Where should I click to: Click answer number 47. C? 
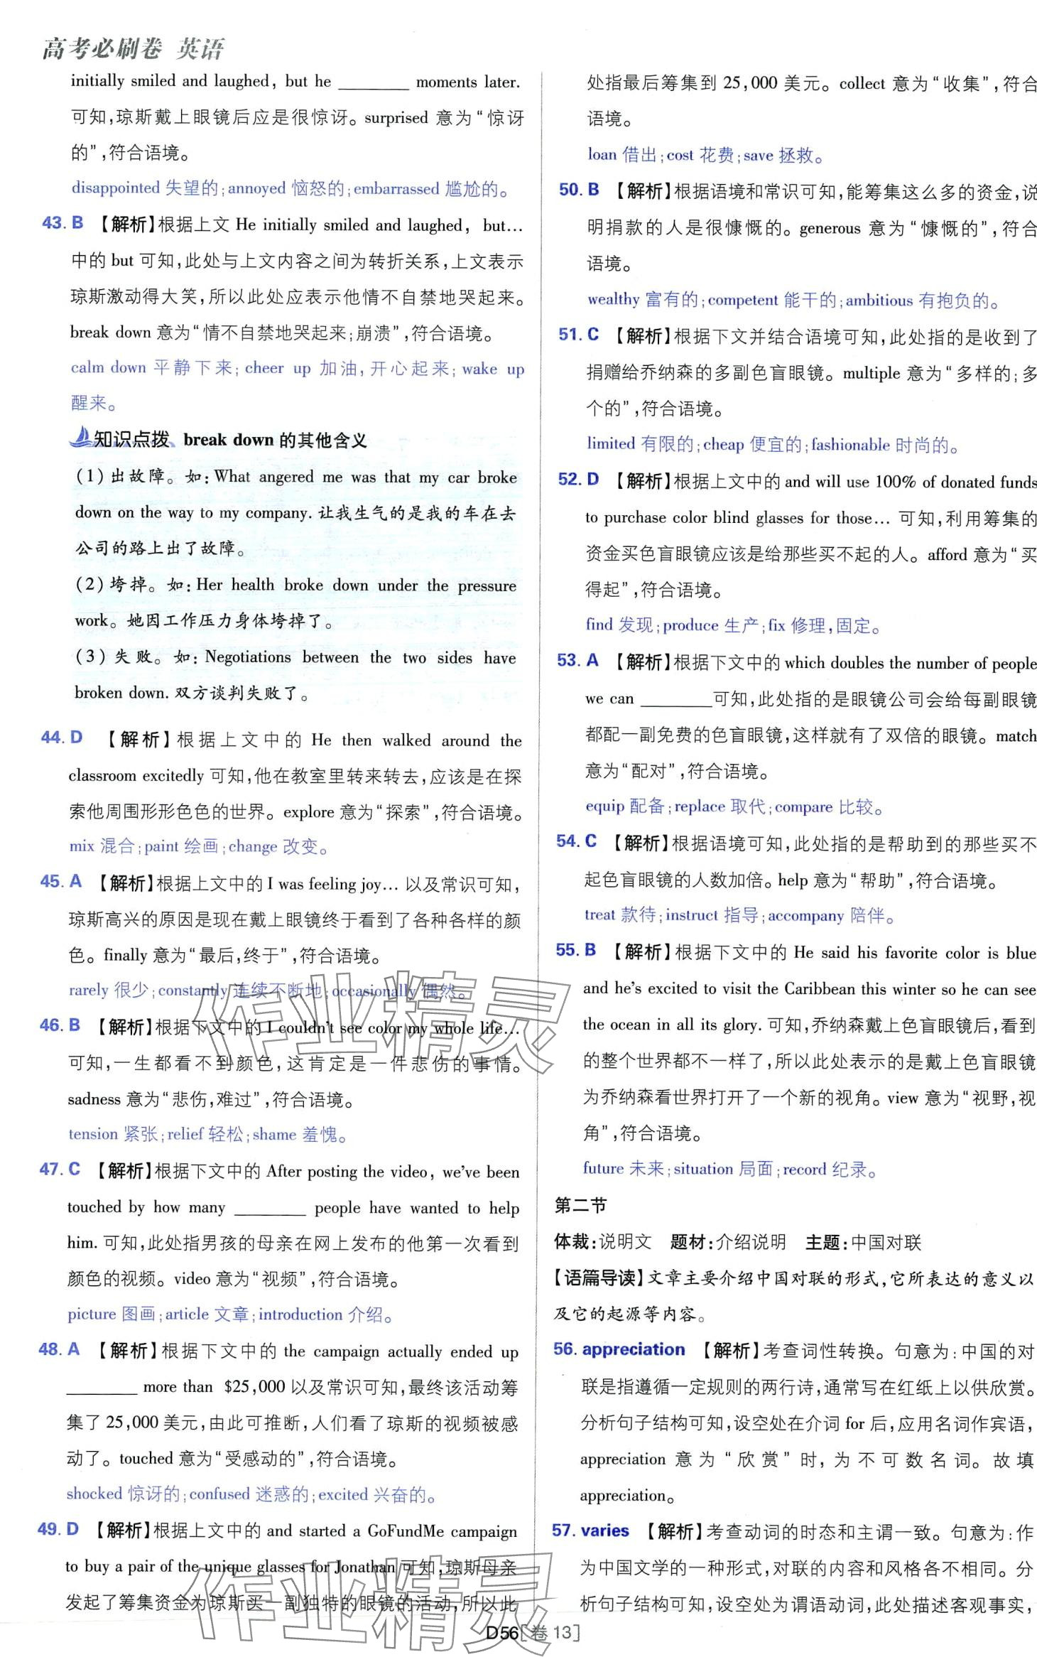click(60, 1169)
